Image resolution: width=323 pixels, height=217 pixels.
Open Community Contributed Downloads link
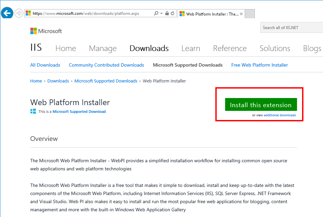tap(106, 65)
